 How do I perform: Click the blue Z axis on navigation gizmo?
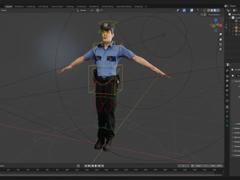pyautogui.click(x=216, y=20)
